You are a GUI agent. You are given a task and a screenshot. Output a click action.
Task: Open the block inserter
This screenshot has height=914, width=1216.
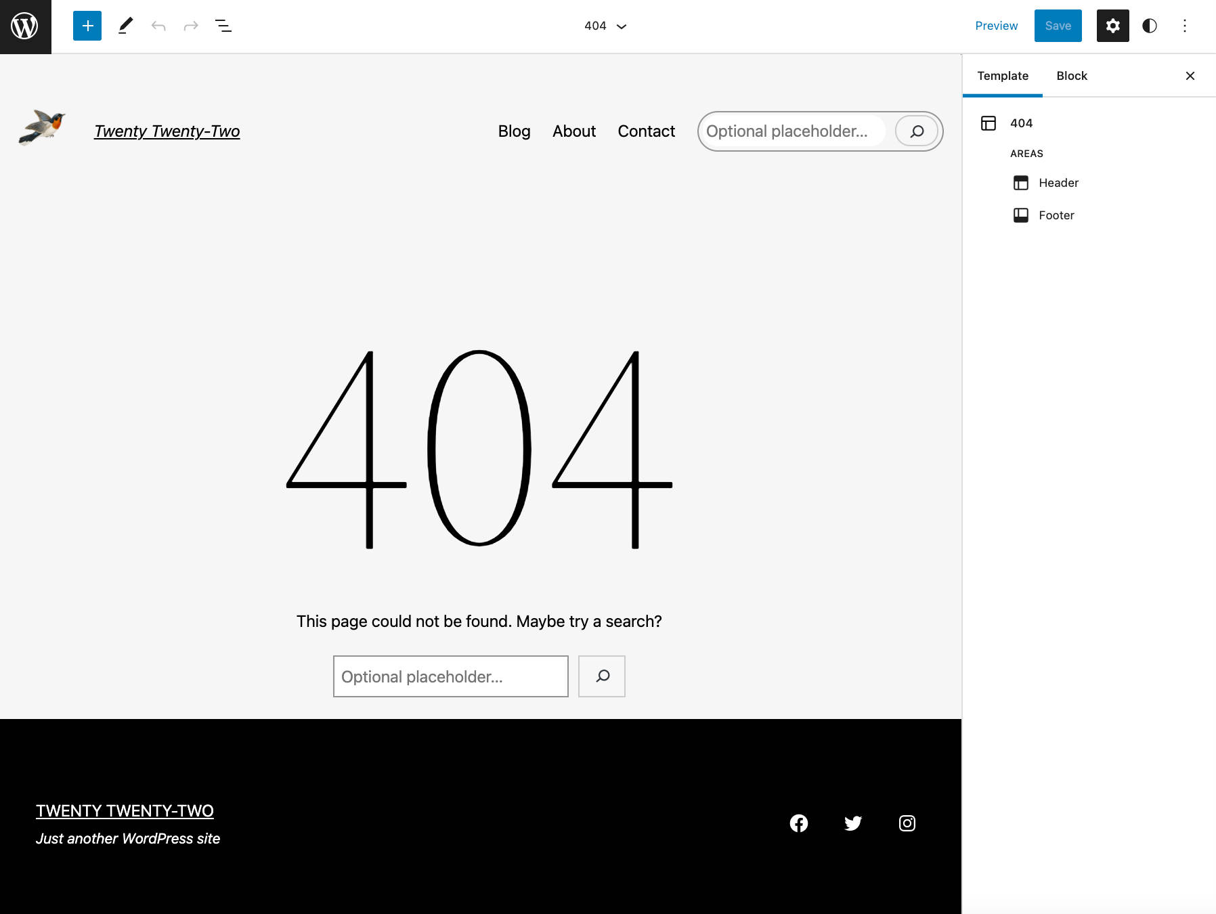tap(87, 26)
